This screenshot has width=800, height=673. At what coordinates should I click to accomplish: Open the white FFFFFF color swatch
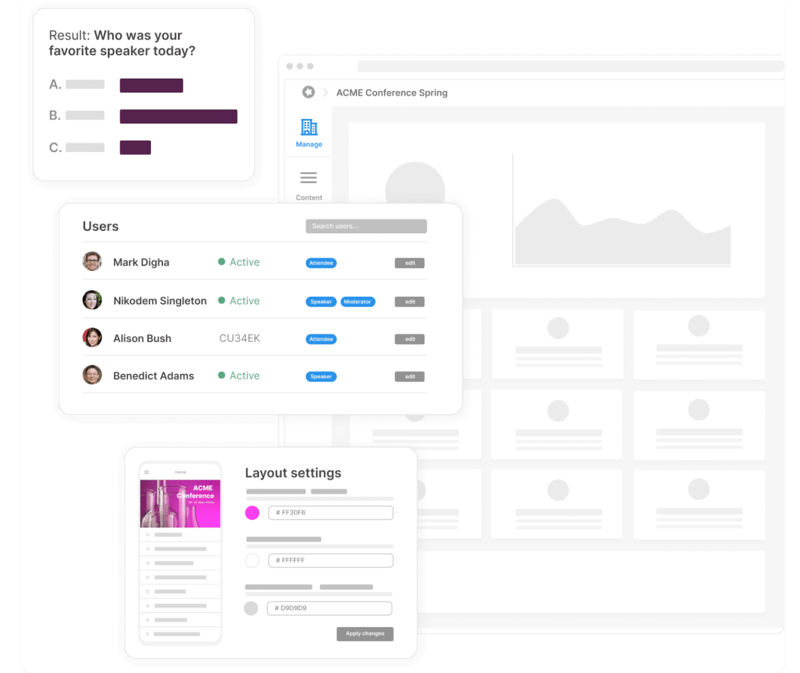click(252, 560)
